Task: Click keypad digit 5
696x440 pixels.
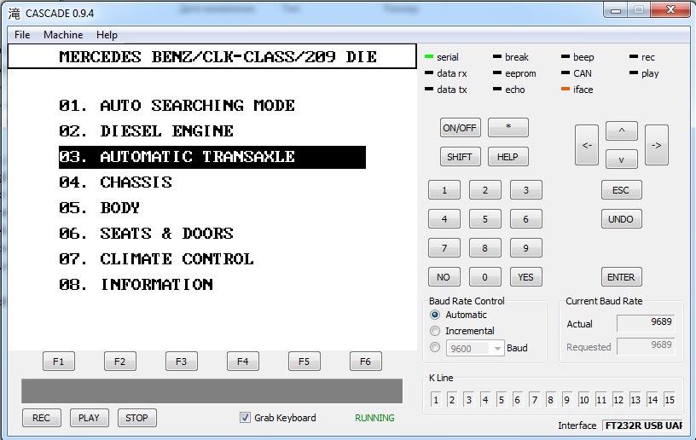Action: point(485,219)
